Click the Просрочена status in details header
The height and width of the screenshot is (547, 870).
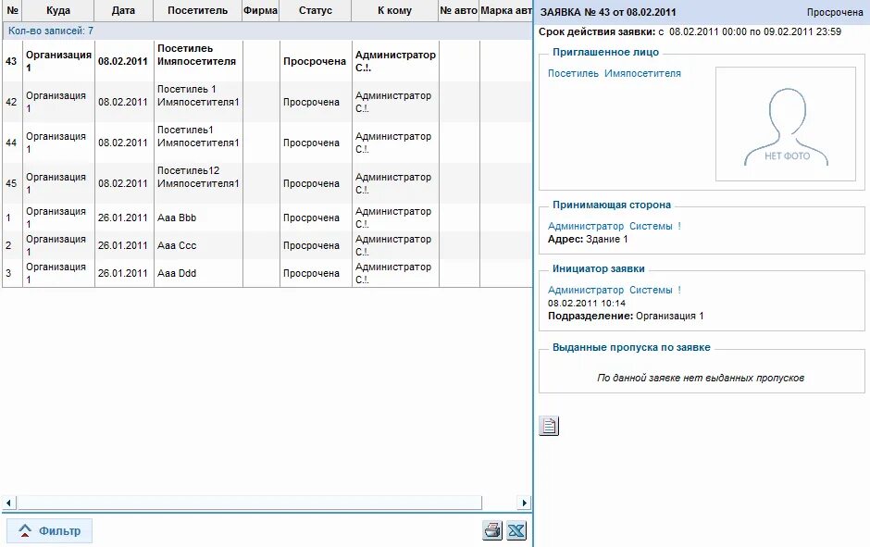(x=835, y=12)
